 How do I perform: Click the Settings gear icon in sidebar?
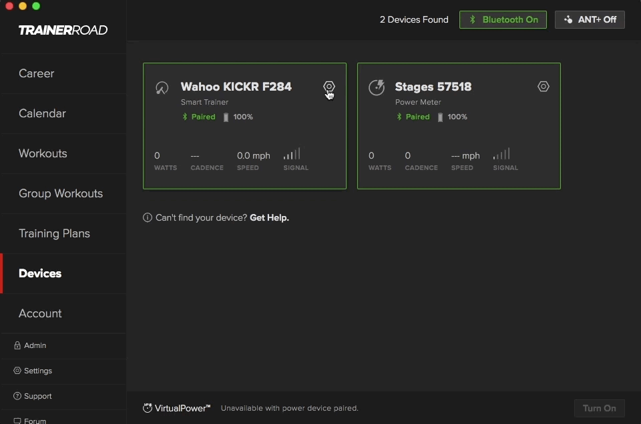17,371
